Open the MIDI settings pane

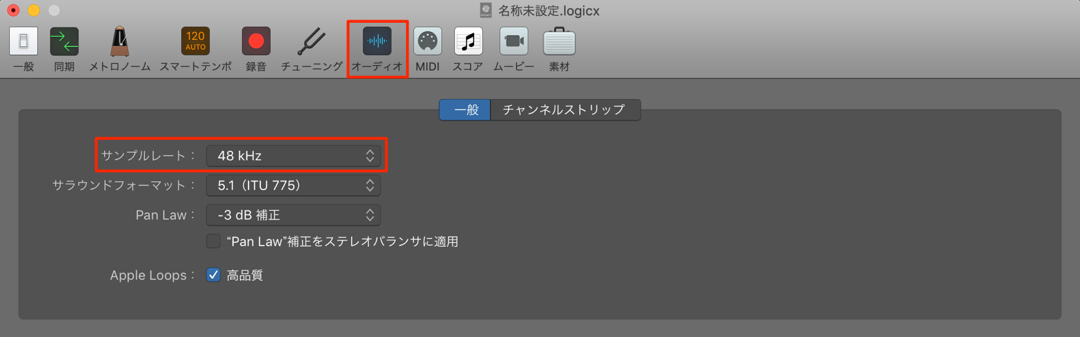pos(428,42)
